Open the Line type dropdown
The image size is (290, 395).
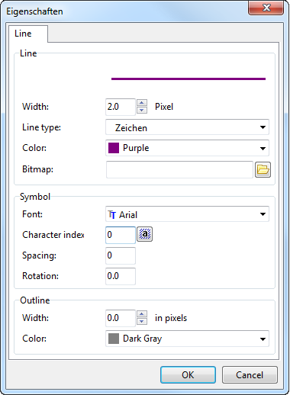pyautogui.click(x=187, y=127)
